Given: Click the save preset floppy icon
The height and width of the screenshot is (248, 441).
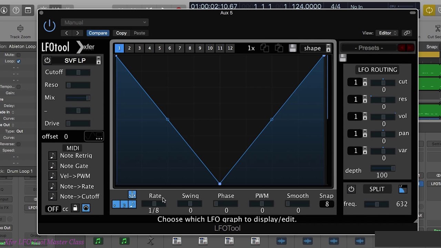Looking at the screenshot, I should (343, 58).
